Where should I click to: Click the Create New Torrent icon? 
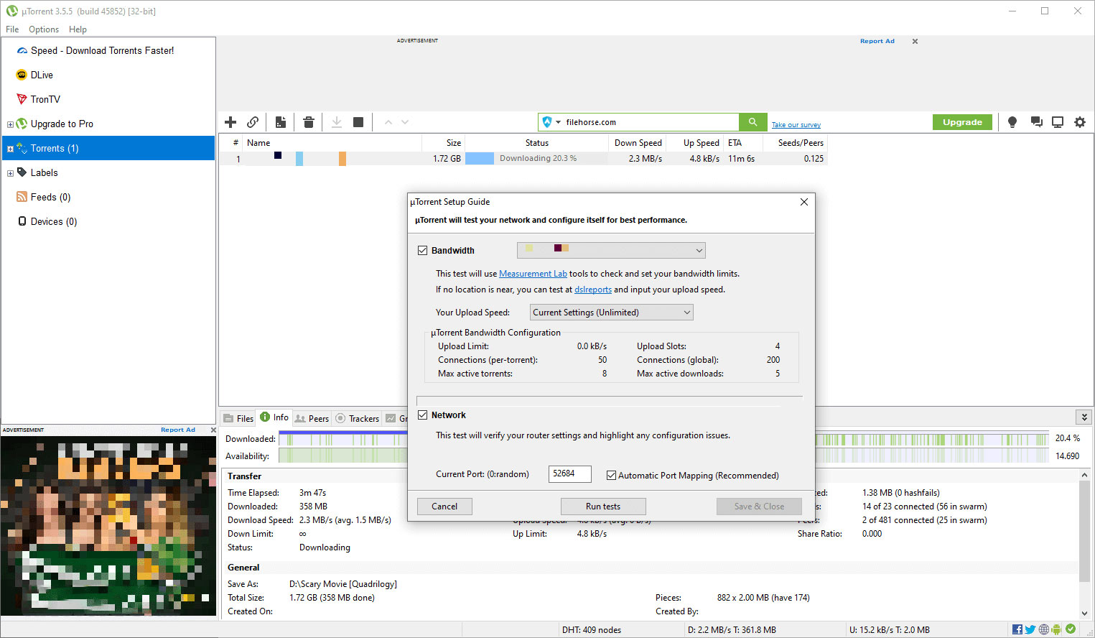(x=281, y=122)
